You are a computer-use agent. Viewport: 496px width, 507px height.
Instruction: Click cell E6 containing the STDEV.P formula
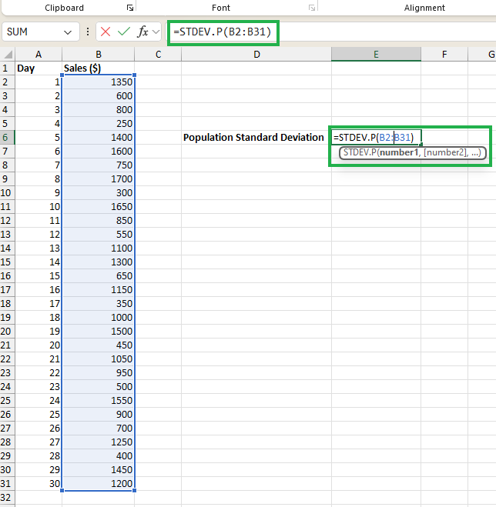[376, 138]
